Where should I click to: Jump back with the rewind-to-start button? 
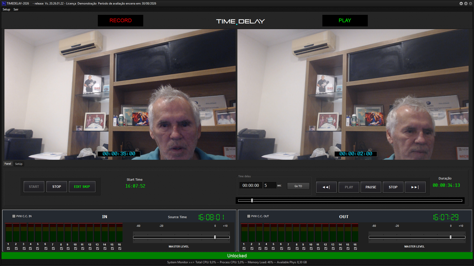tap(326, 187)
